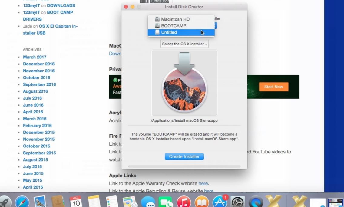Open December 2016 archive link
344x207 pixels.
(x=39, y=64)
